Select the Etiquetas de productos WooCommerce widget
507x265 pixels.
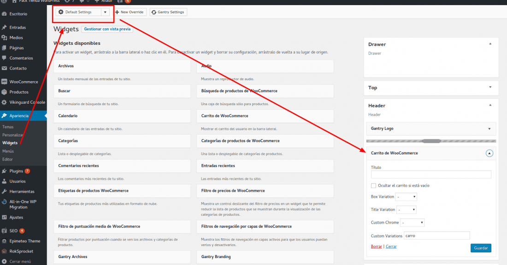122,191
